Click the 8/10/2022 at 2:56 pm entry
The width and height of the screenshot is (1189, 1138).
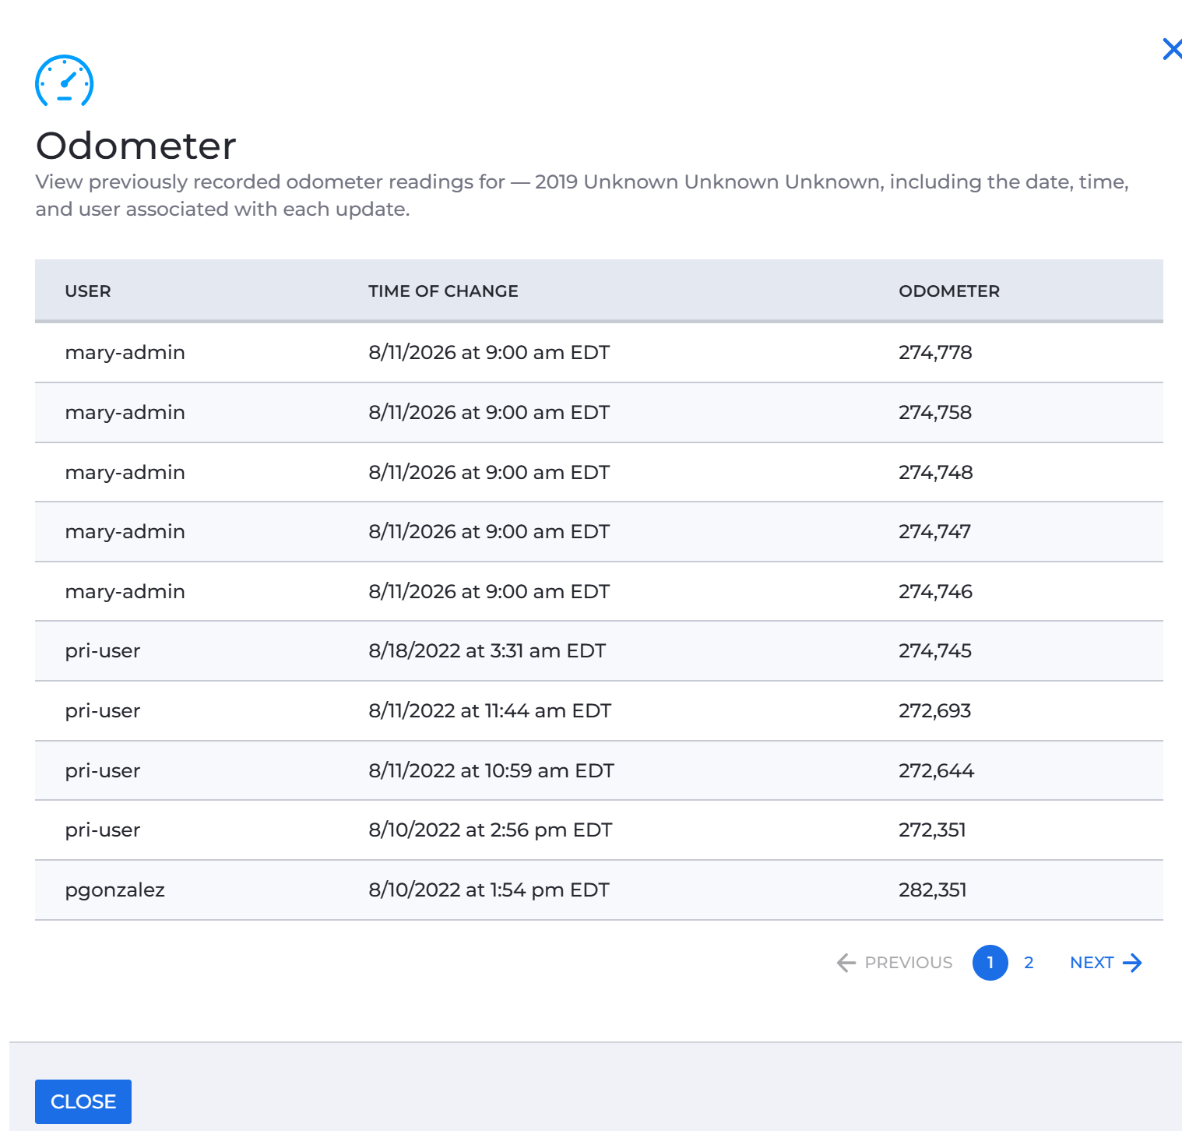point(490,830)
